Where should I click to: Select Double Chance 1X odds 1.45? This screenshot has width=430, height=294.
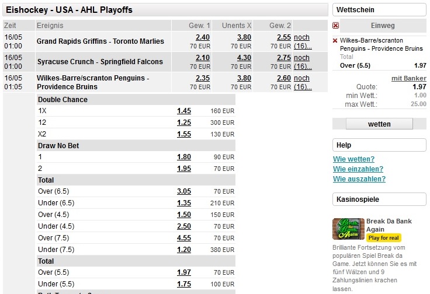coord(183,111)
